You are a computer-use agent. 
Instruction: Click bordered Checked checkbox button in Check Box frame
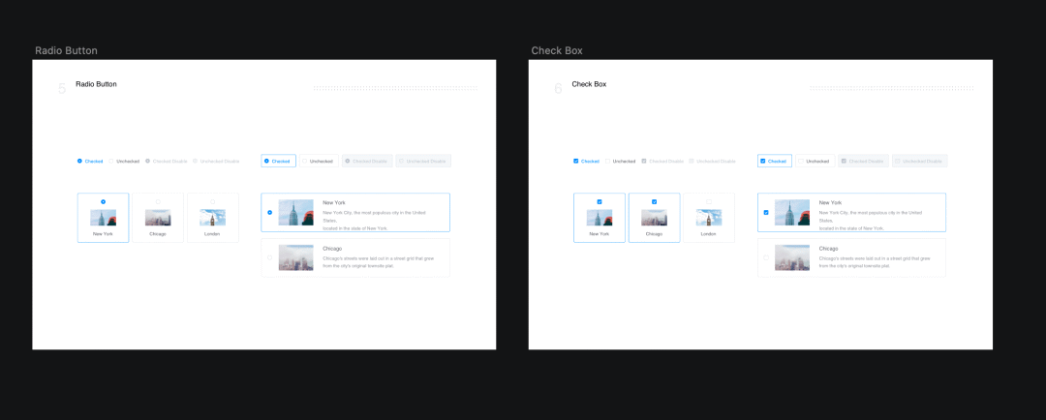(775, 161)
